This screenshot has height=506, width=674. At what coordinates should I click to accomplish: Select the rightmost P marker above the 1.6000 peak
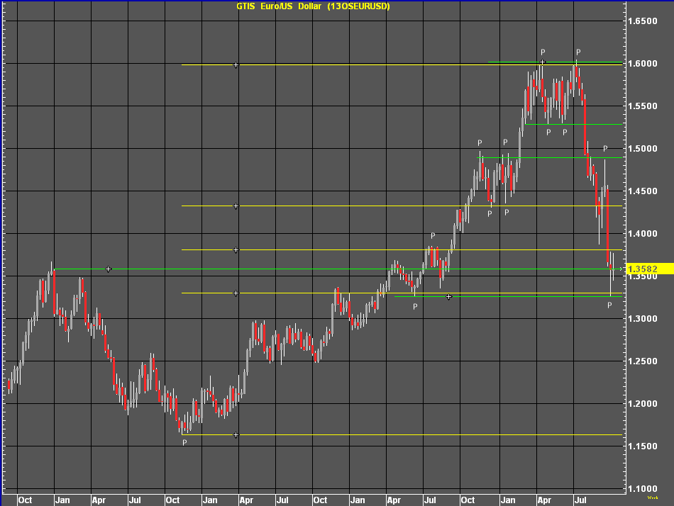pos(578,52)
